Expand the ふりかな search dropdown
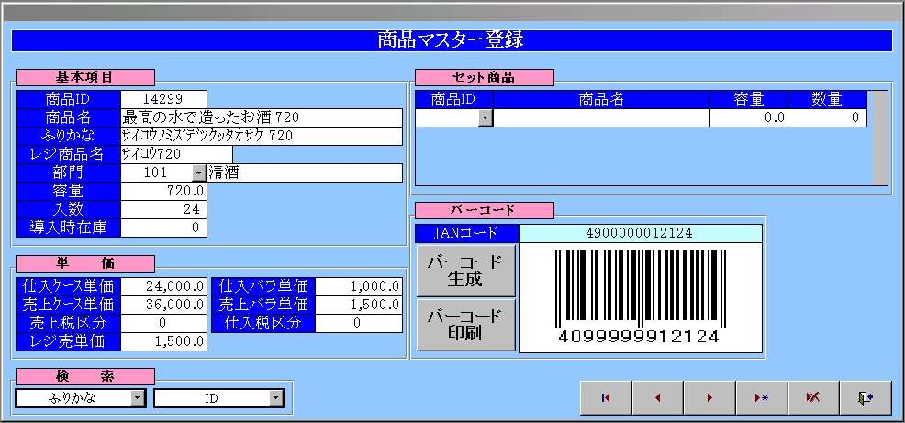The image size is (905, 423). pos(138,398)
